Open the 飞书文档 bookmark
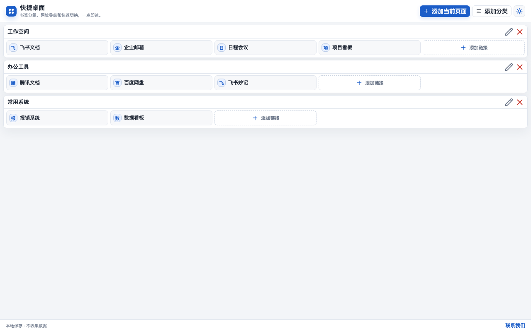The image size is (531, 331). (57, 48)
